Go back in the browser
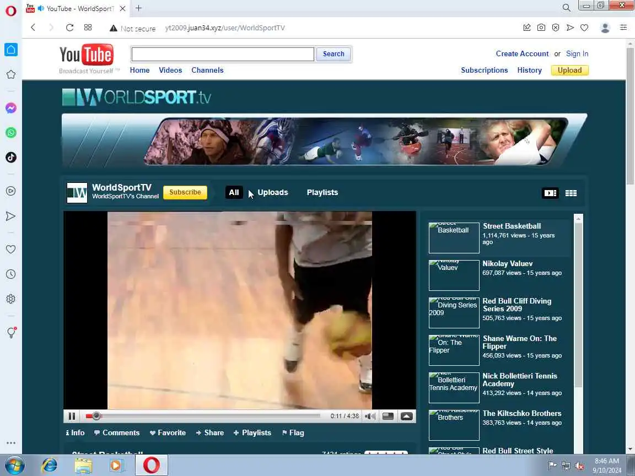The image size is (635, 476). [33, 28]
